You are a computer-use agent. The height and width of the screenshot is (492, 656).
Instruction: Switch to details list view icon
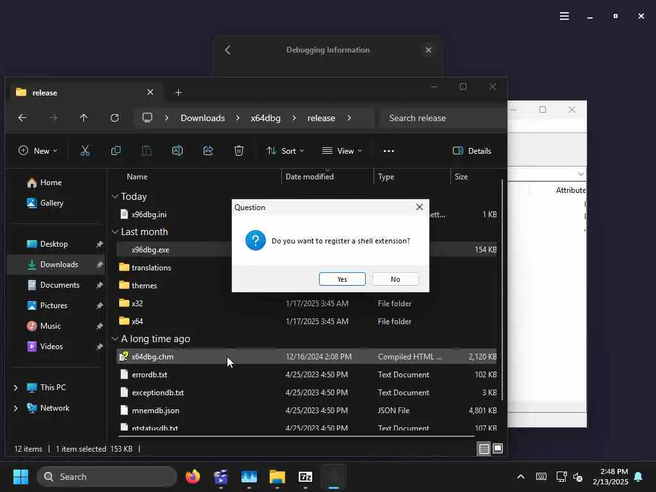click(x=484, y=449)
